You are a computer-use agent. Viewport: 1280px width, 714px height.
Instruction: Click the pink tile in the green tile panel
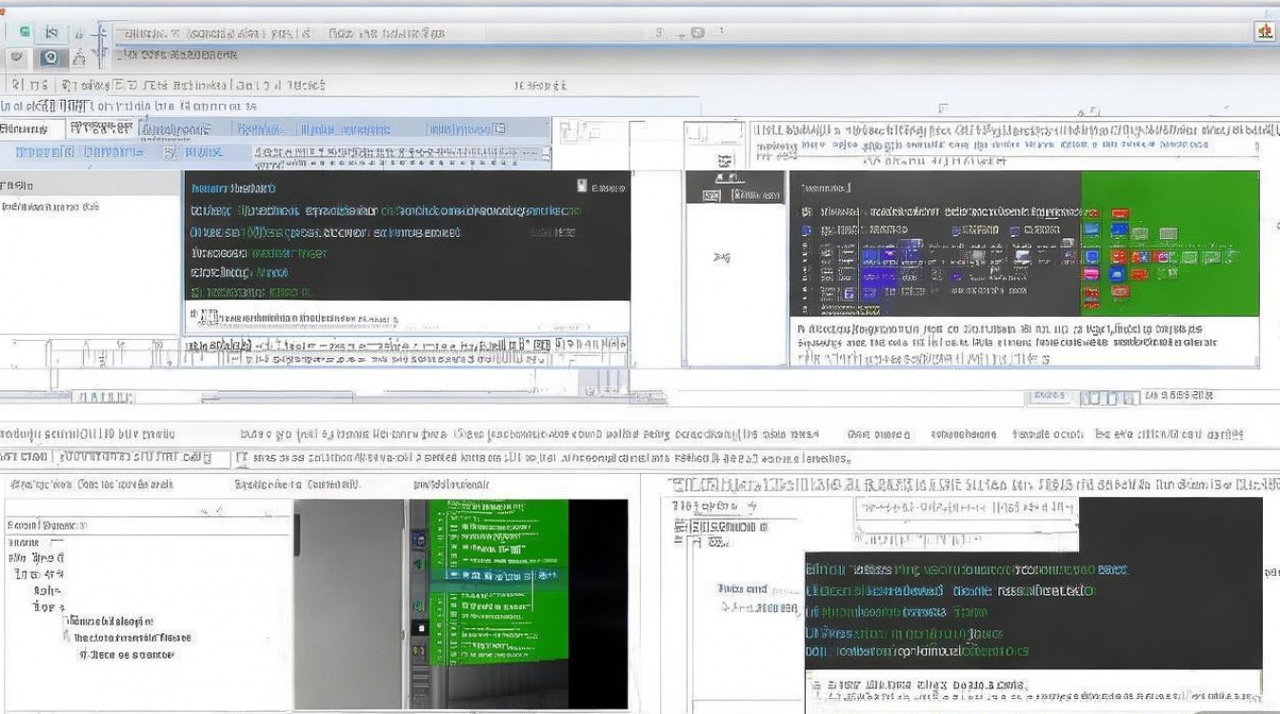pos(1093,274)
